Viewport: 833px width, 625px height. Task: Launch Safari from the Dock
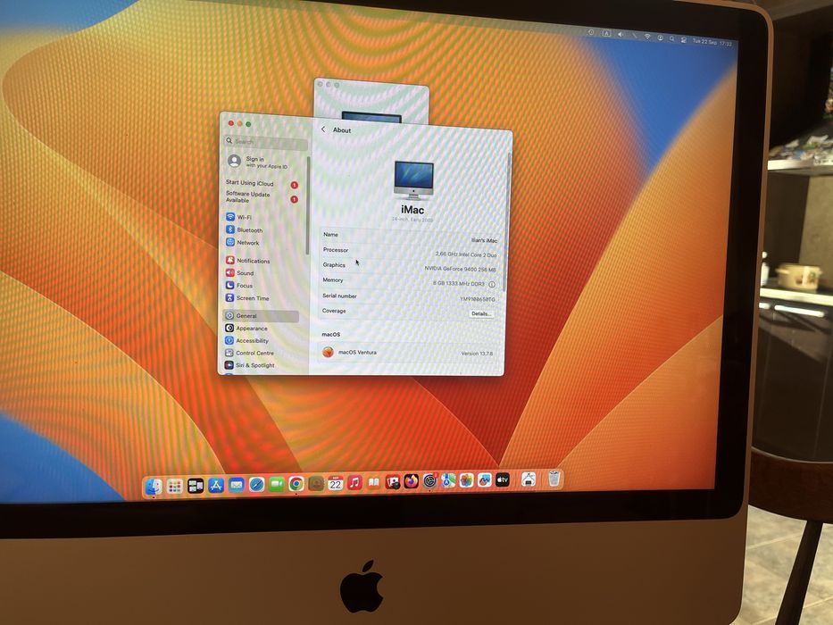click(x=256, y=485)
